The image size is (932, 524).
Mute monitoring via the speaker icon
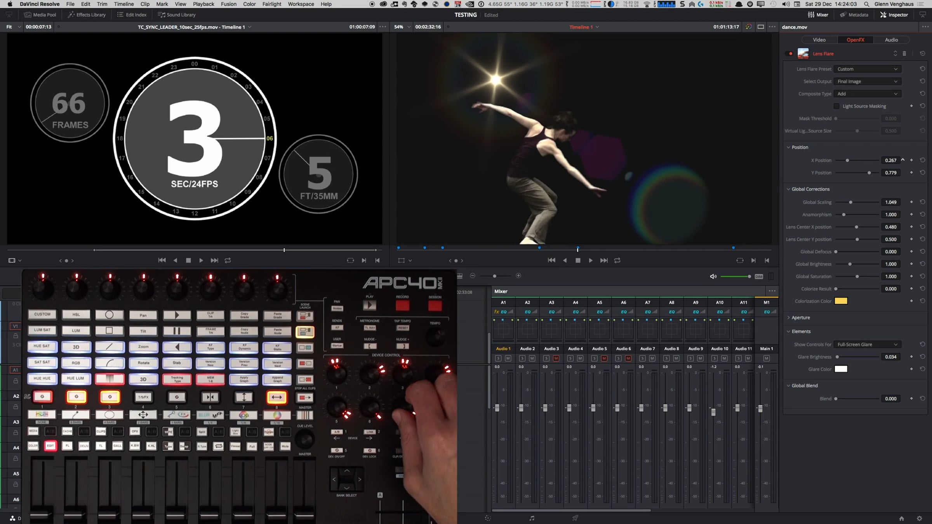pos(713,276)
